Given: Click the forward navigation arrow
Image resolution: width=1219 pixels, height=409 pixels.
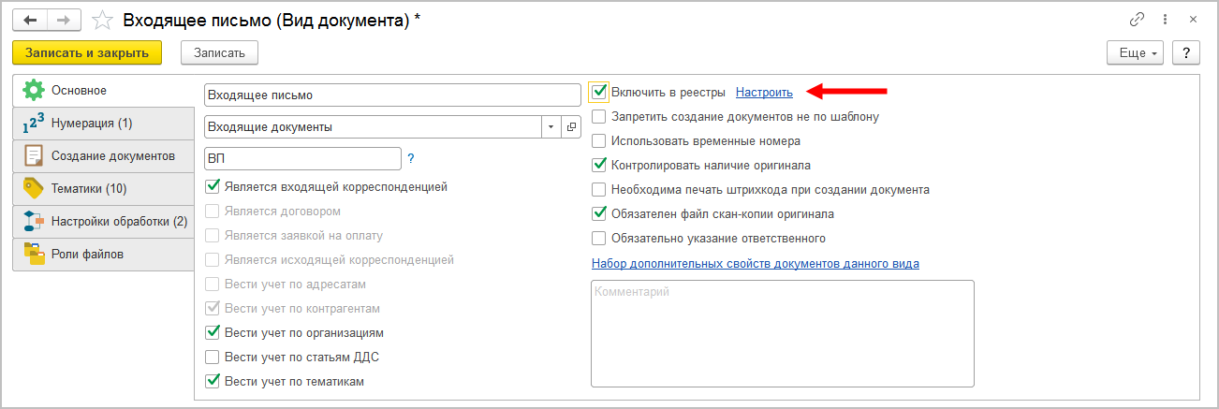Looking at the screenshot, I should tap(64, 20).
